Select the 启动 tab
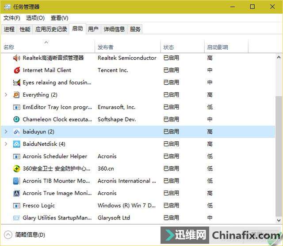Screen dimensions: 283x246 [x=78, y=28]
